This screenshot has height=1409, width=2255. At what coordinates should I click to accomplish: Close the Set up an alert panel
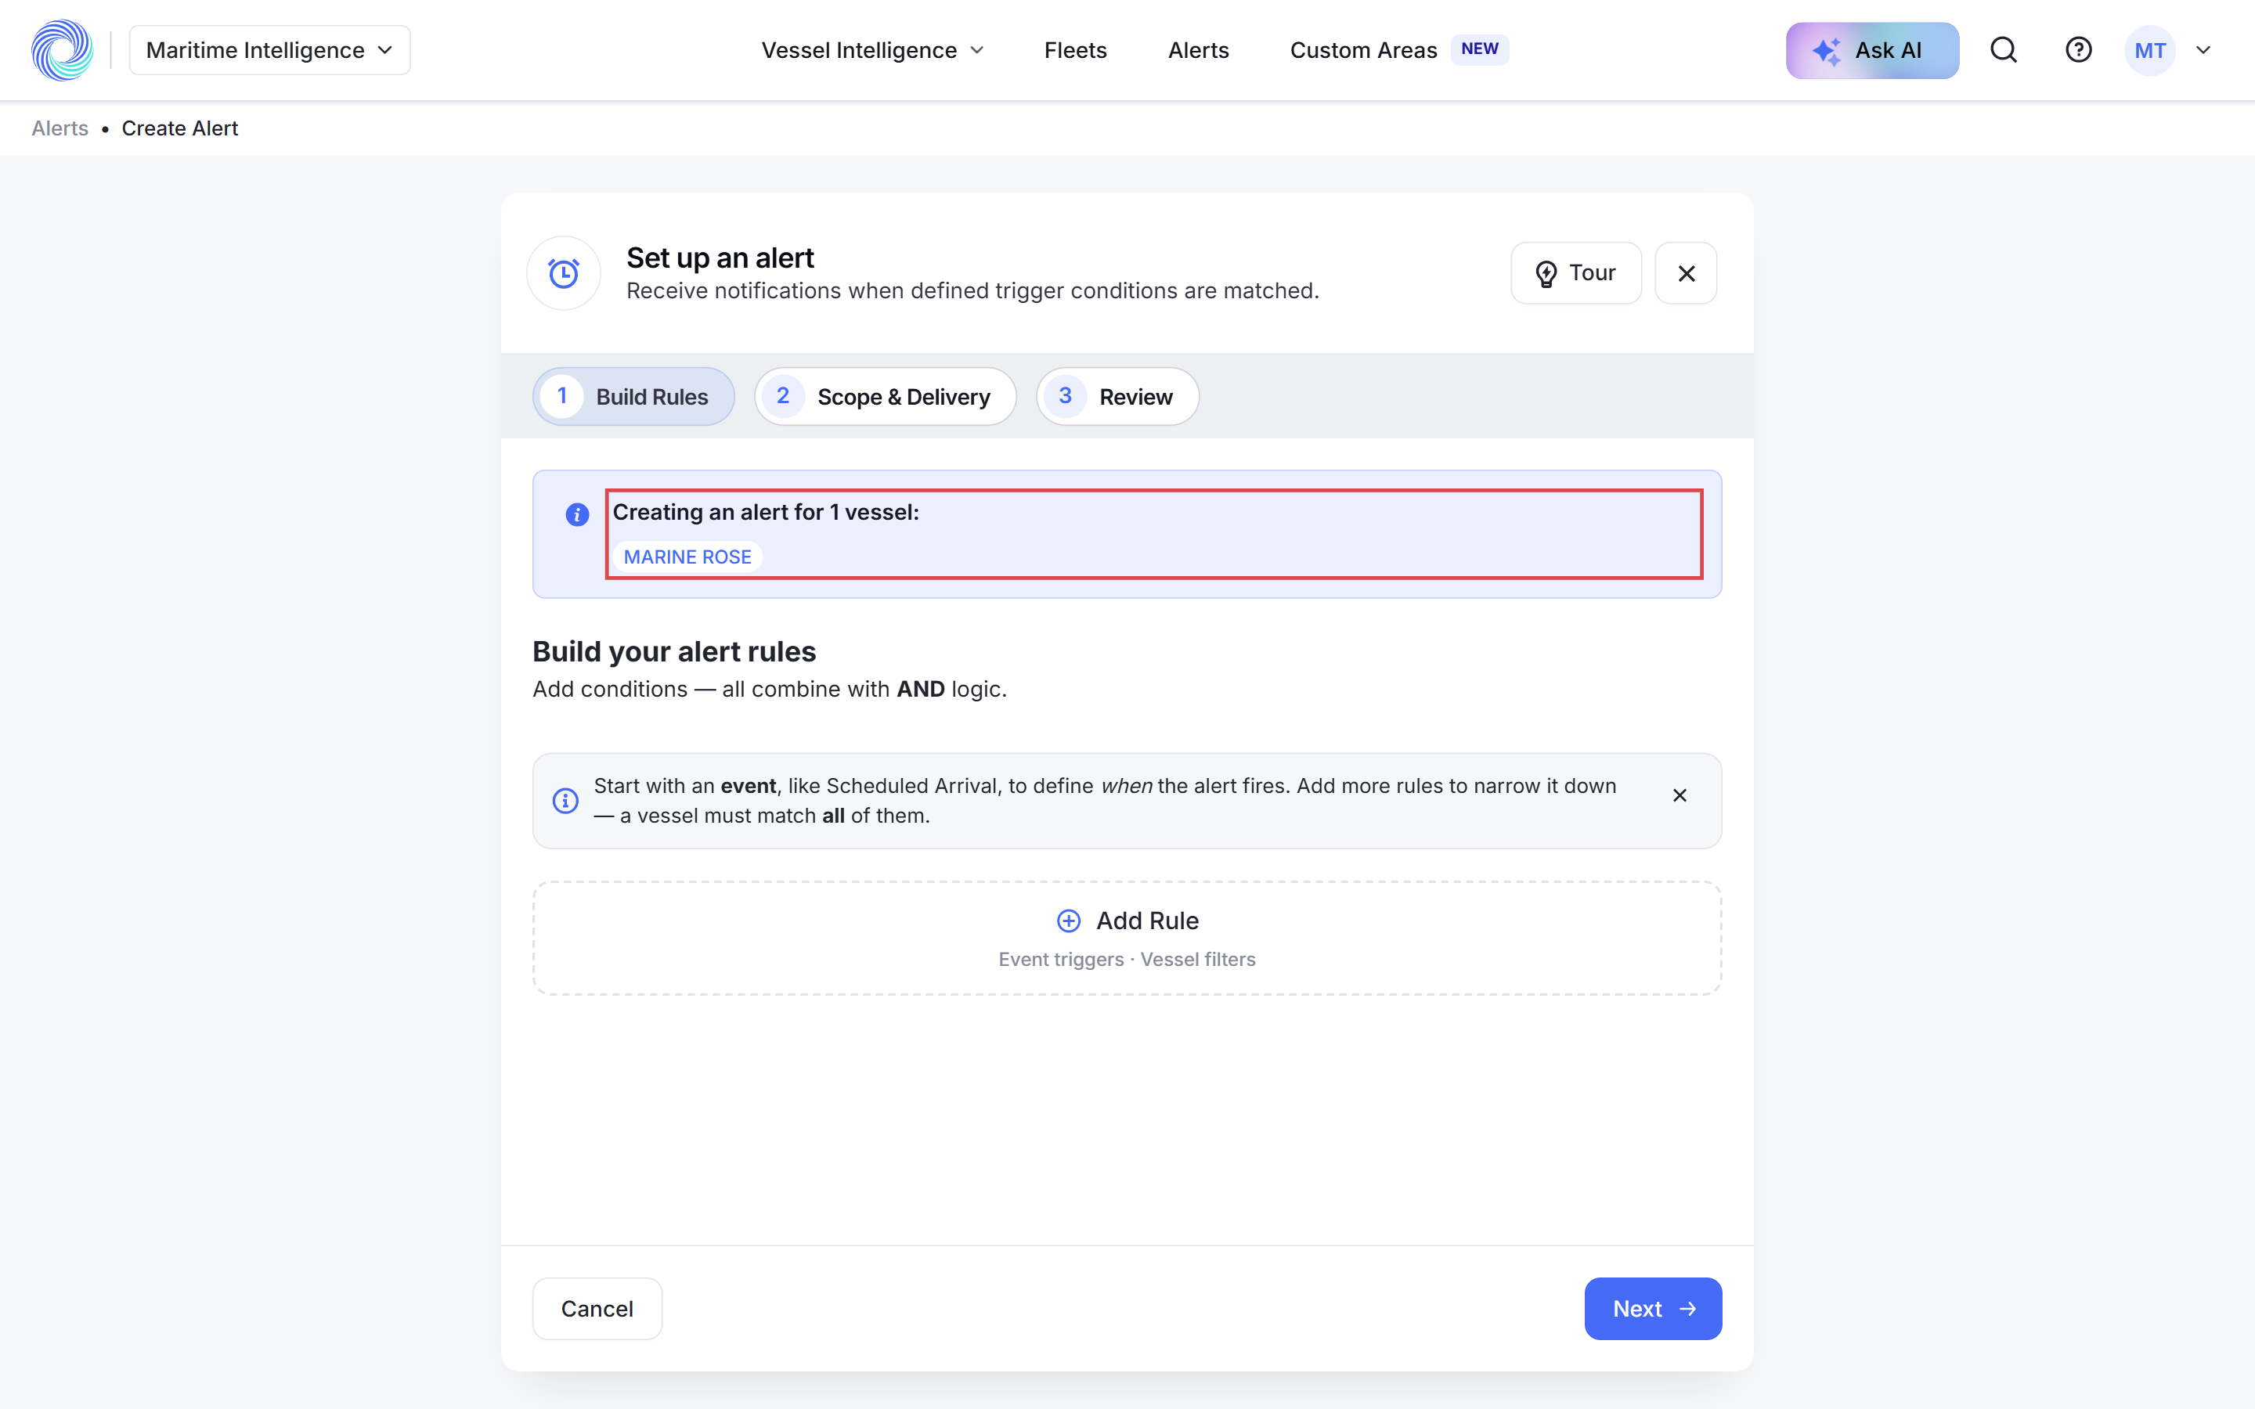(1686, 273)
